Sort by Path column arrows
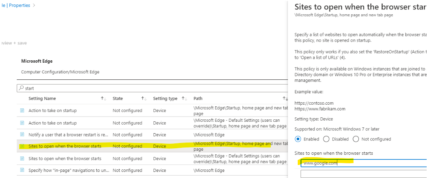This screenshot has height=178, width=427. pos(285,99)
